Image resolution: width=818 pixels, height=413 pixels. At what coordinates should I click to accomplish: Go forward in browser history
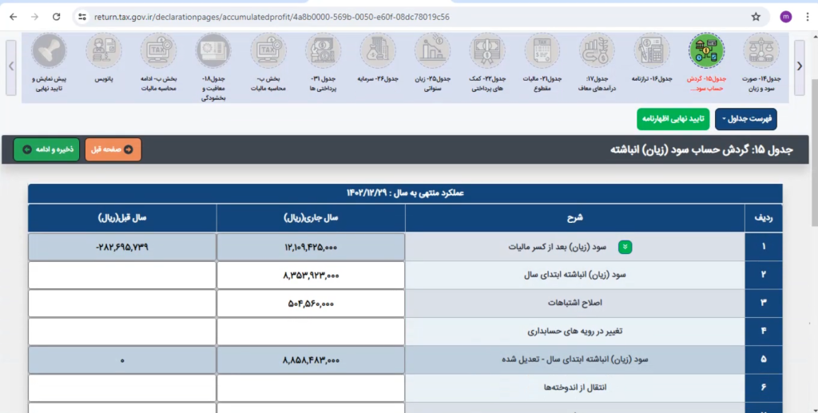34,17
